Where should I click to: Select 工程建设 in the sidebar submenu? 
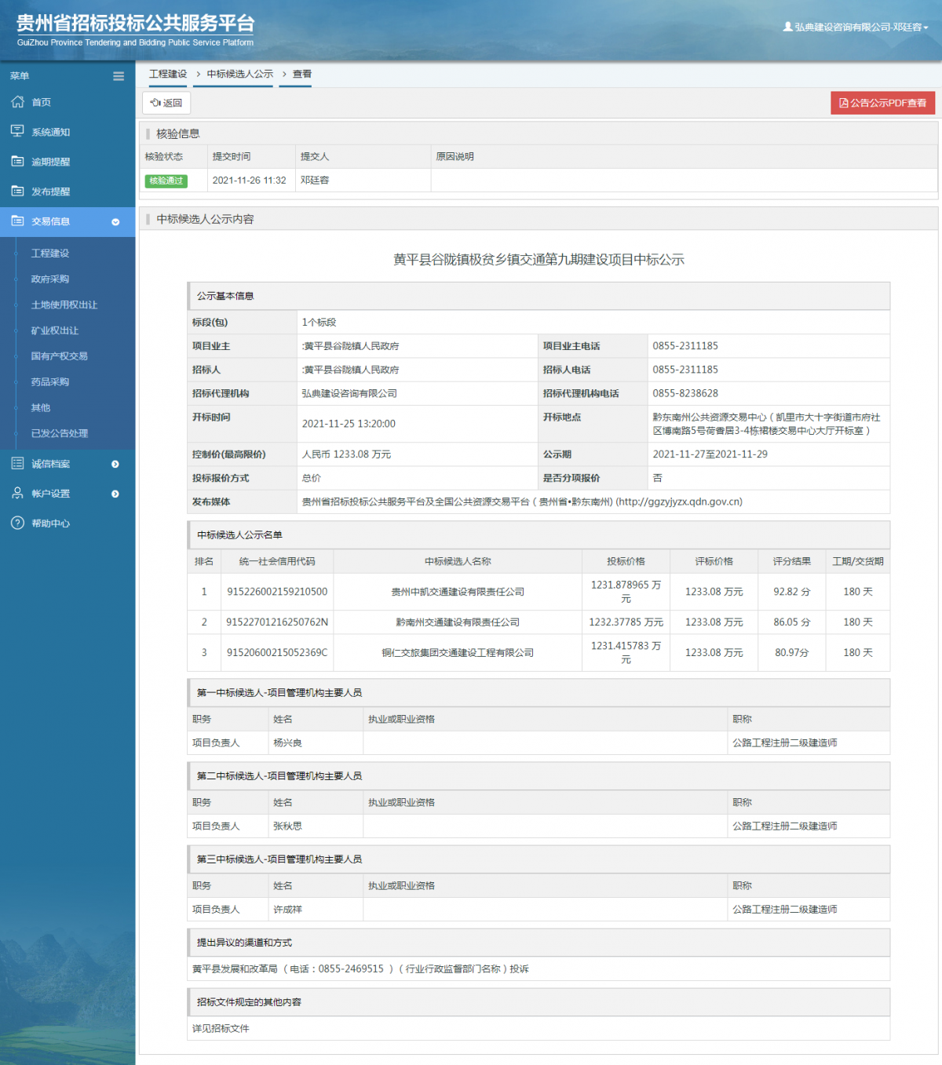tap(50, 253)
